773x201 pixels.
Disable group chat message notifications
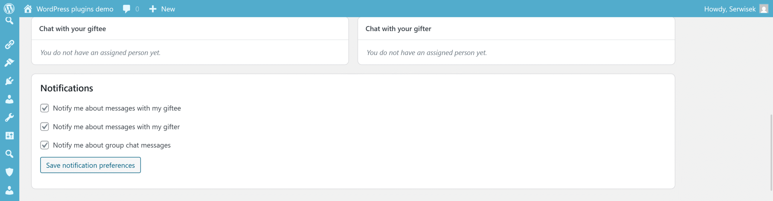[x=44, y=145]
